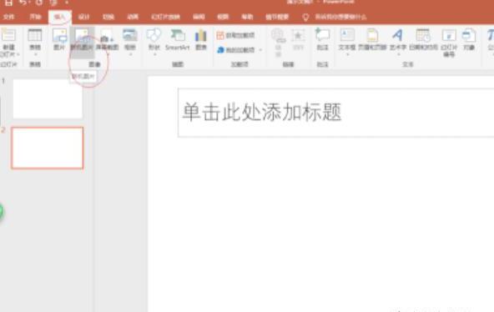The image size is (494, 312).
Task: Click the Tell Me search box
Action: pyautogui.click(x=341, y=17)
